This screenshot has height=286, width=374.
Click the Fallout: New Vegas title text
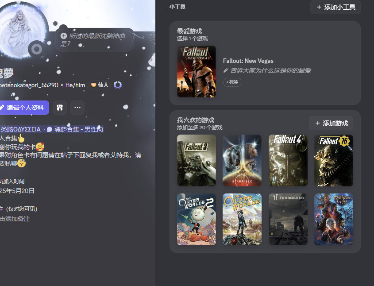248,61
